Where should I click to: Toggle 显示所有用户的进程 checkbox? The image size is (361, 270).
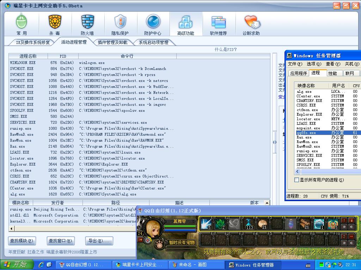(x=296, y=180)
